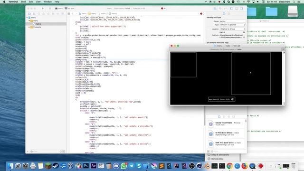304x171 pixels.
Task: Click the editor issue indicator near jump bar
Action: tap(201, 14)
